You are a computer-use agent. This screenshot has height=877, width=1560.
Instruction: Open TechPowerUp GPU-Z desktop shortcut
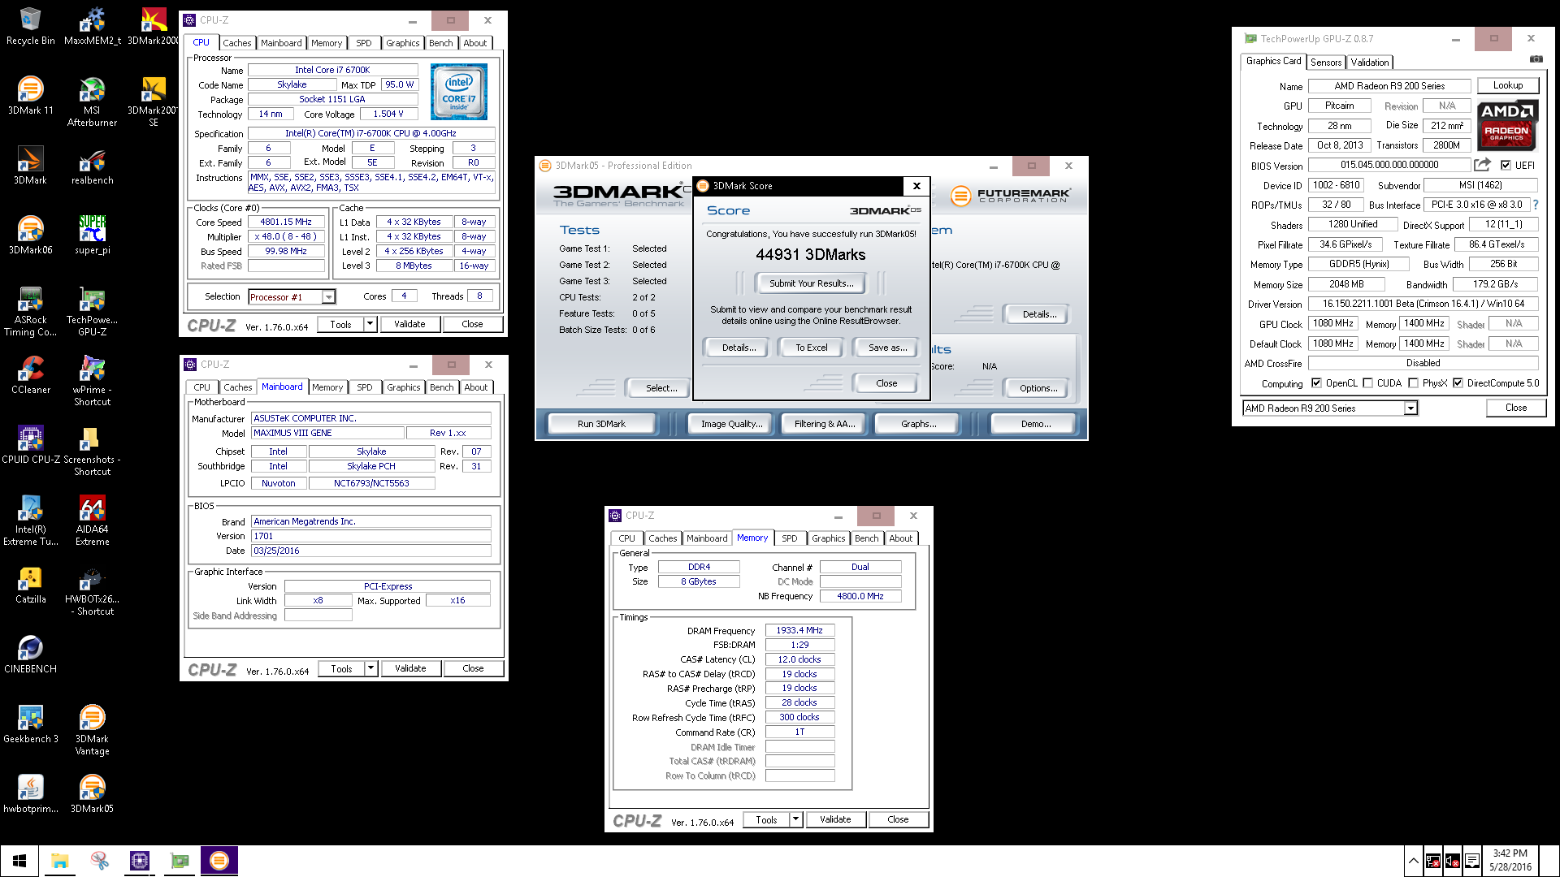point(92,311)
